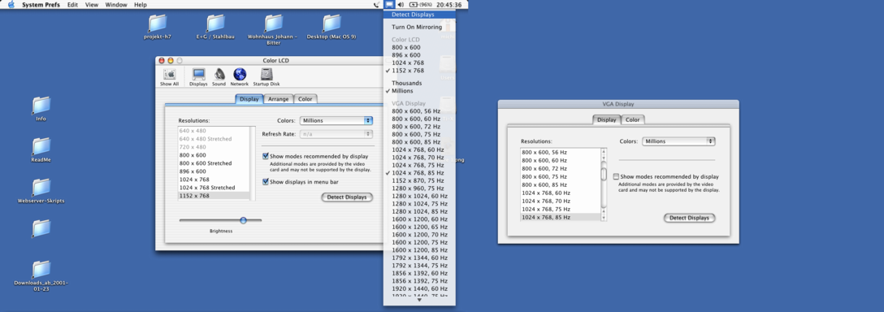Switch to Display tab in VGA Display
884x312 pixels.
(x=607, y=119)
